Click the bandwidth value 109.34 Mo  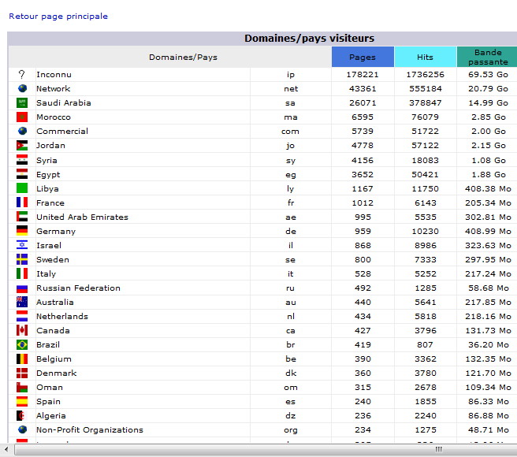tap(488, 387)
